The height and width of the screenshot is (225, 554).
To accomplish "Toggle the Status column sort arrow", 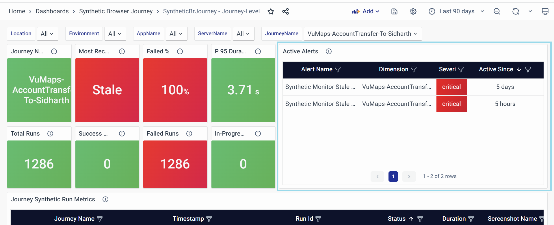I will pyautogui.click(x=411, y=219).
